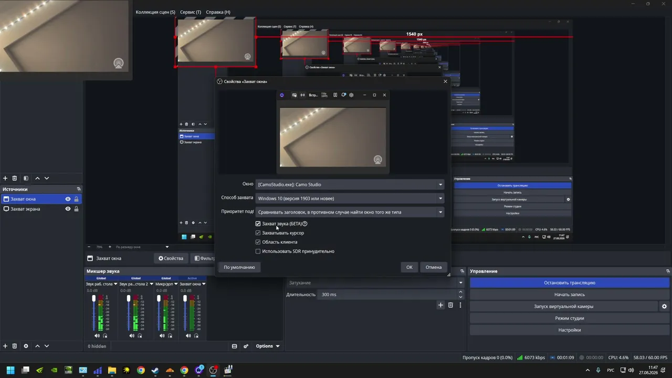The width and height of the screenshot is (672, 378).
Task: Open Steam from the taskbar
Action: [x=155, y=370]
